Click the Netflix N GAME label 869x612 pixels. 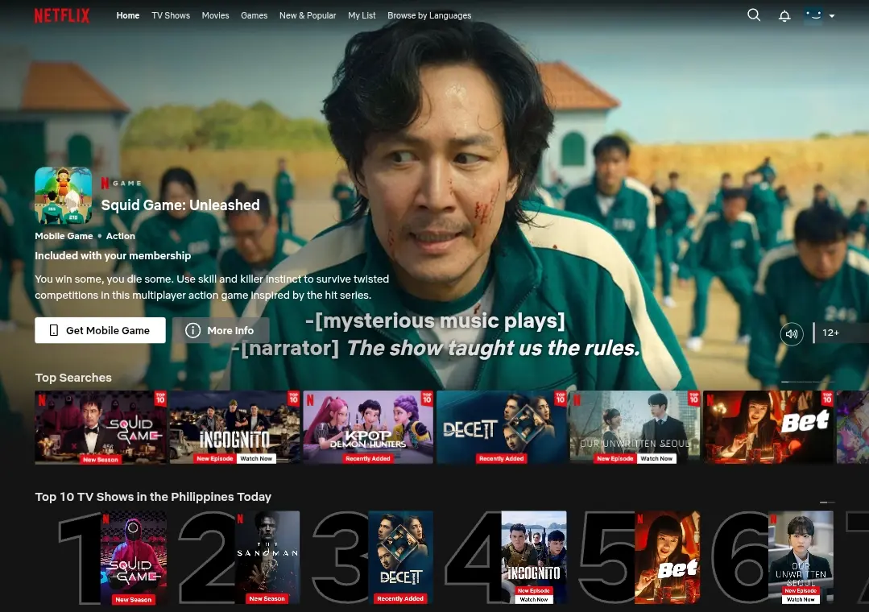point(122,183)
